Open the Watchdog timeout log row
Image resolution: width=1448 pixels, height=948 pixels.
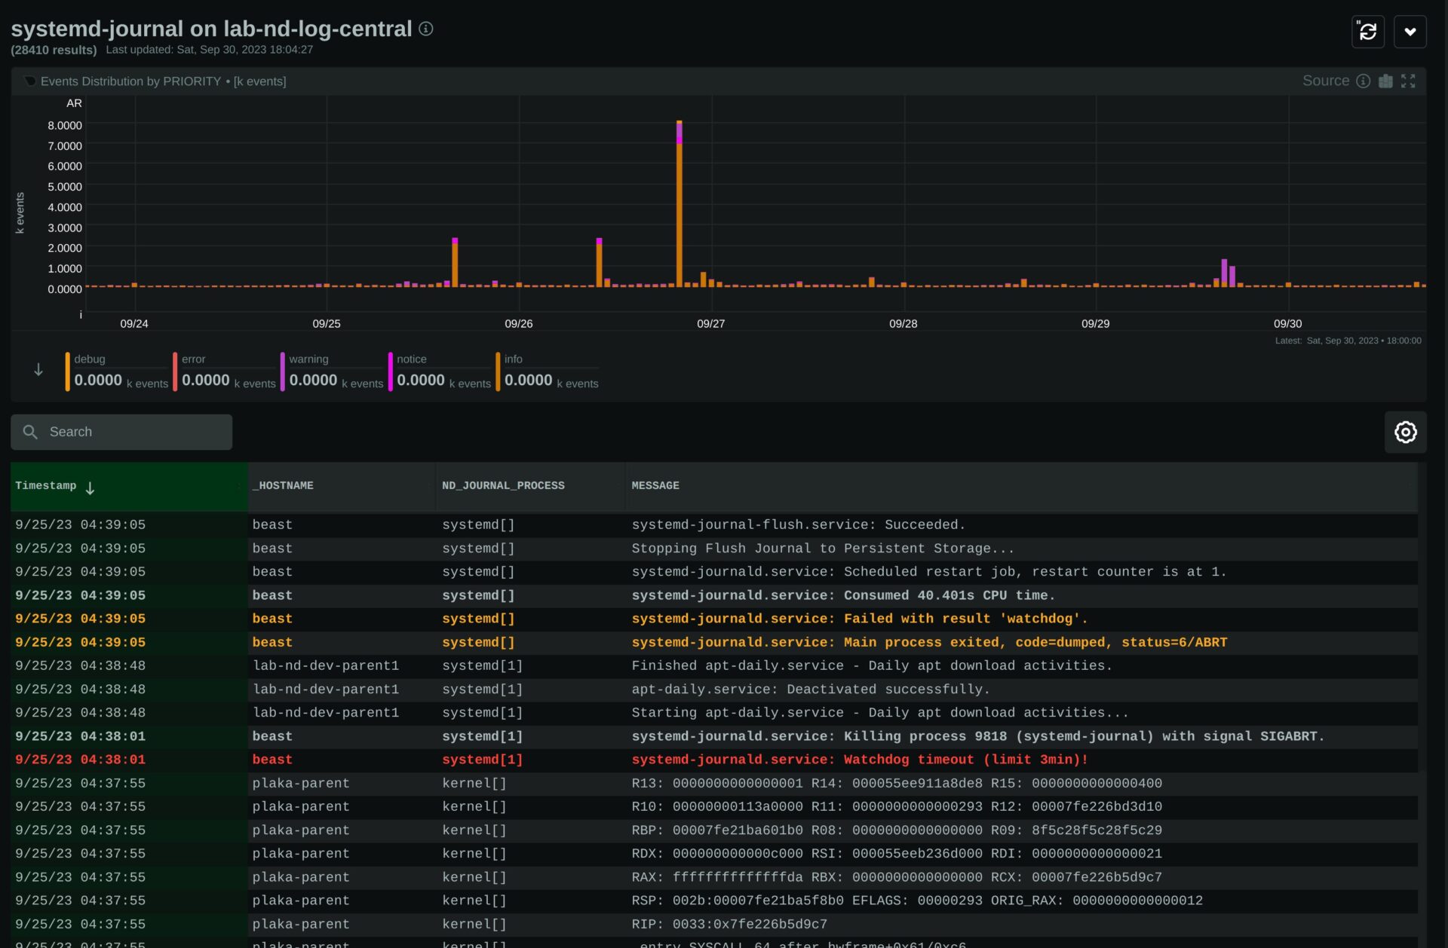[859, 760]
